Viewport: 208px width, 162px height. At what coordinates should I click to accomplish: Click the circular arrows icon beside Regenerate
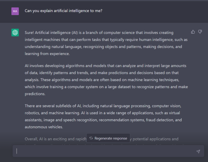tap(91, 138)
